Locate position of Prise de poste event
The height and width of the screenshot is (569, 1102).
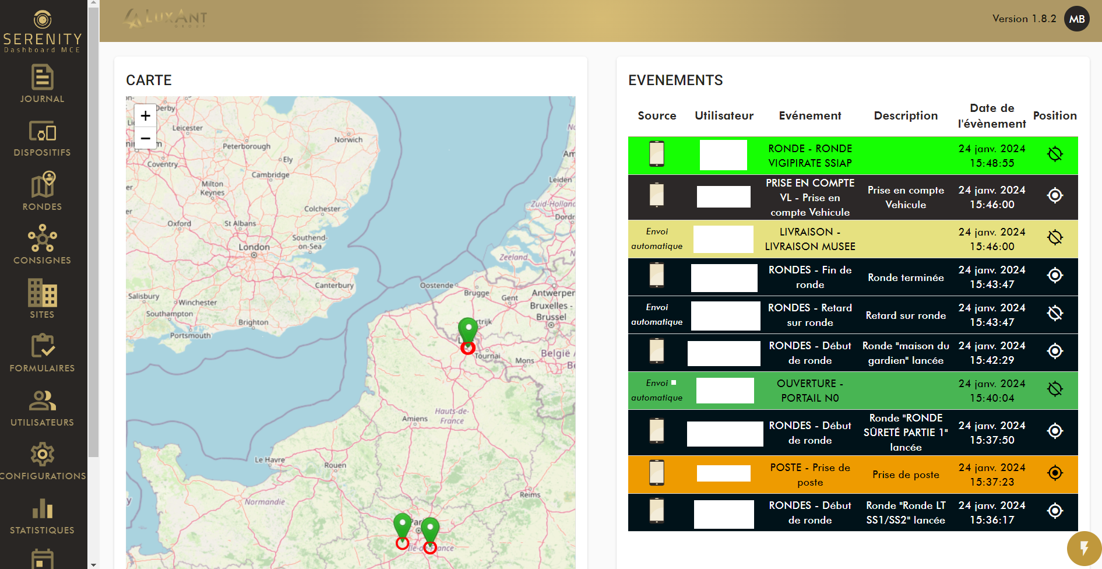pyautogui.click(x=1054, y=473)
